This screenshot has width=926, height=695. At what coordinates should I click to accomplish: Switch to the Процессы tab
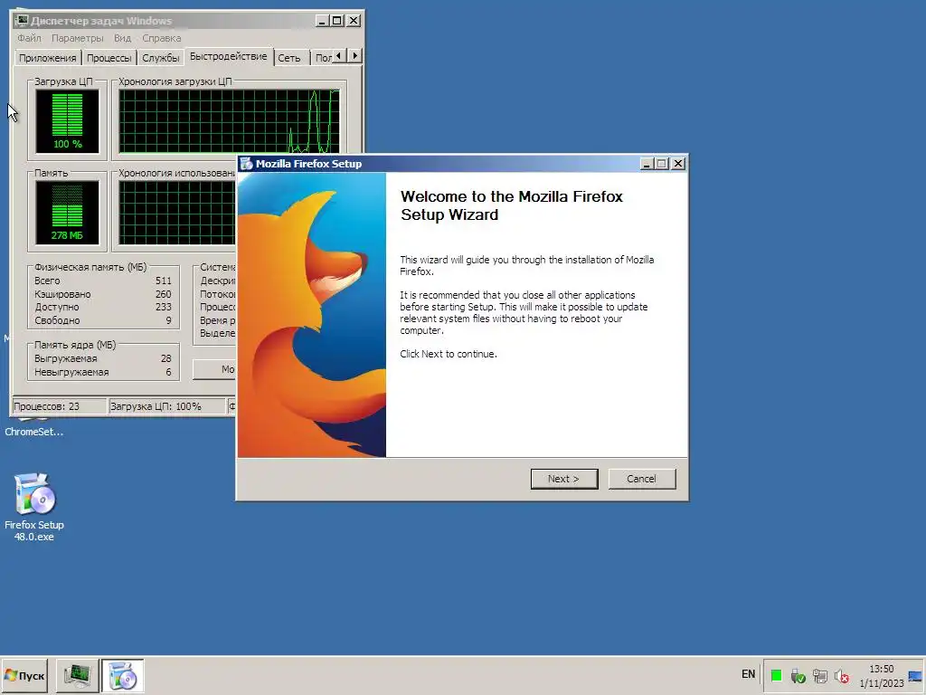tap(109, 58)
